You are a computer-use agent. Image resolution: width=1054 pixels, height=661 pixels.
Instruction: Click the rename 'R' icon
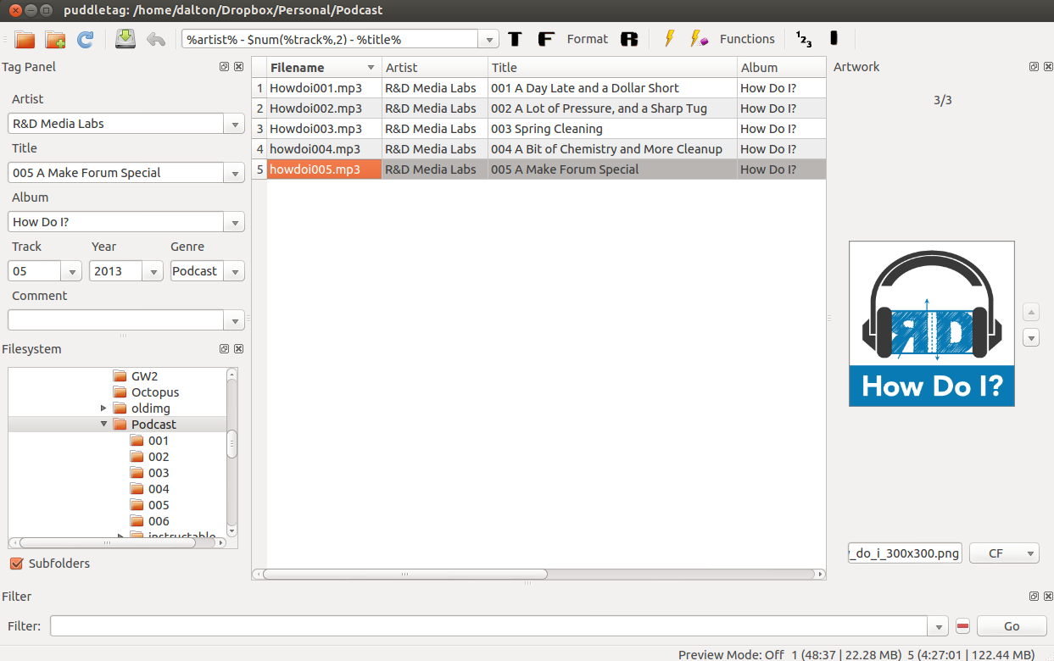628,39
